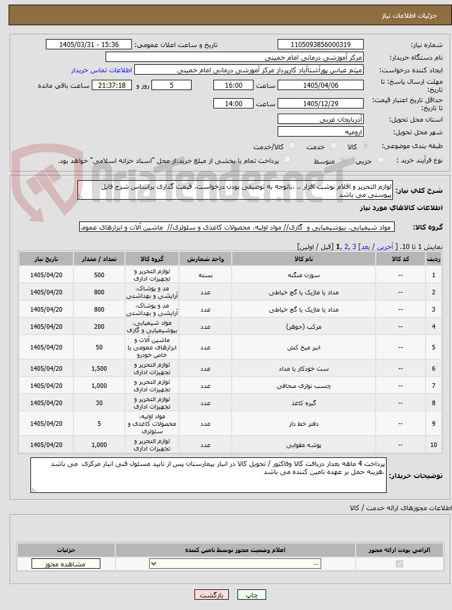Click the remaining days field showing 5
Image resolution: width=452 pixels, height=610 pixels.
coord(171,85)
